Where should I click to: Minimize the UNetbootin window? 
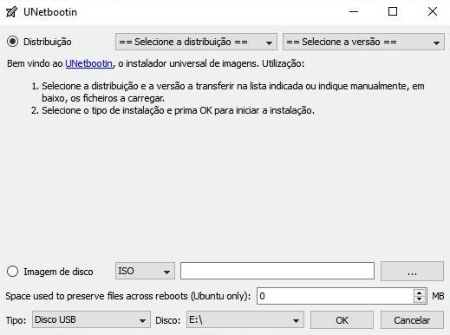(354, 12)
